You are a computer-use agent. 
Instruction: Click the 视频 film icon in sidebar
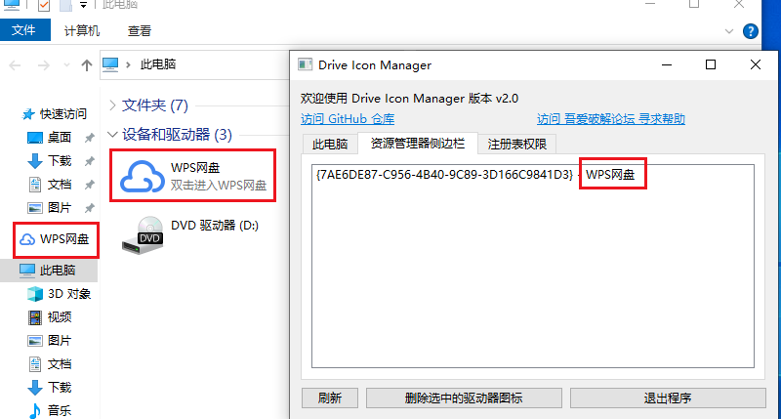(34, 316)
